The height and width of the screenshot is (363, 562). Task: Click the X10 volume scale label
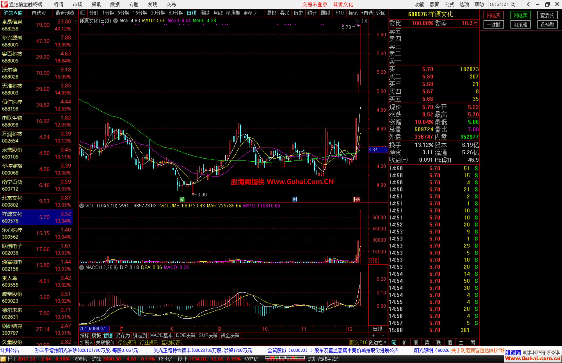(x=373, y=261)
